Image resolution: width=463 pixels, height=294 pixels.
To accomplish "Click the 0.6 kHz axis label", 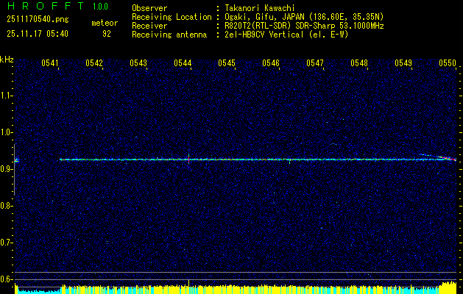I will tap(6, 279).
